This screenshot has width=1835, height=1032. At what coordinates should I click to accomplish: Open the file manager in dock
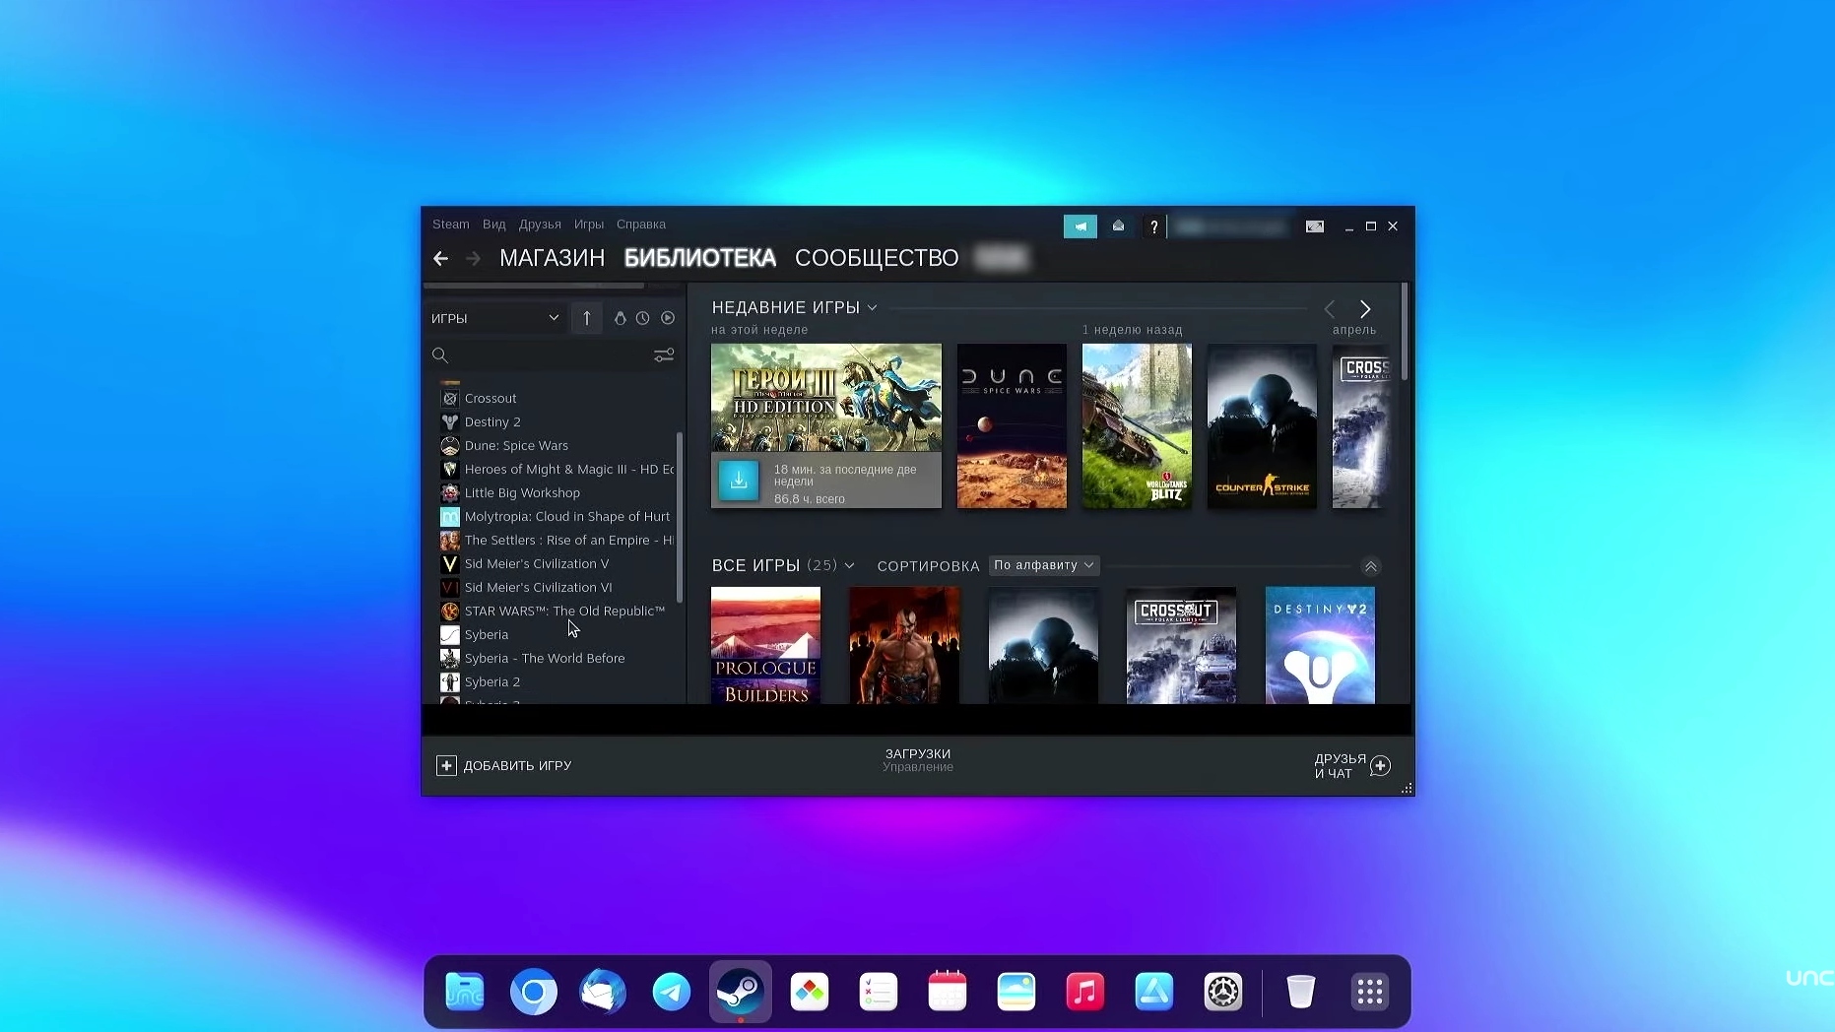pos(465,992)
